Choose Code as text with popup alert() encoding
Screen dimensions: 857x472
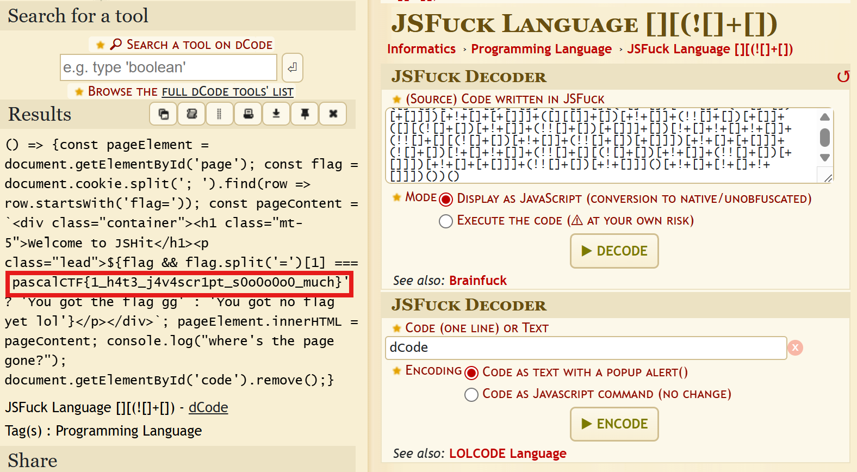(471, 373)
